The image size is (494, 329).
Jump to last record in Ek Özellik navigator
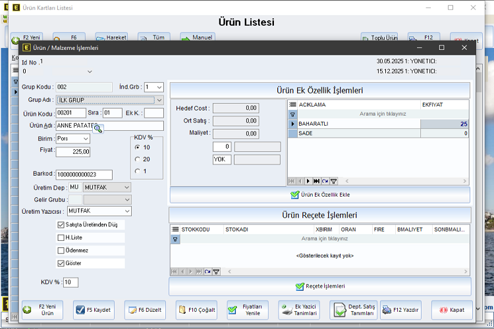pyautogui.click(x=317, y=180)
